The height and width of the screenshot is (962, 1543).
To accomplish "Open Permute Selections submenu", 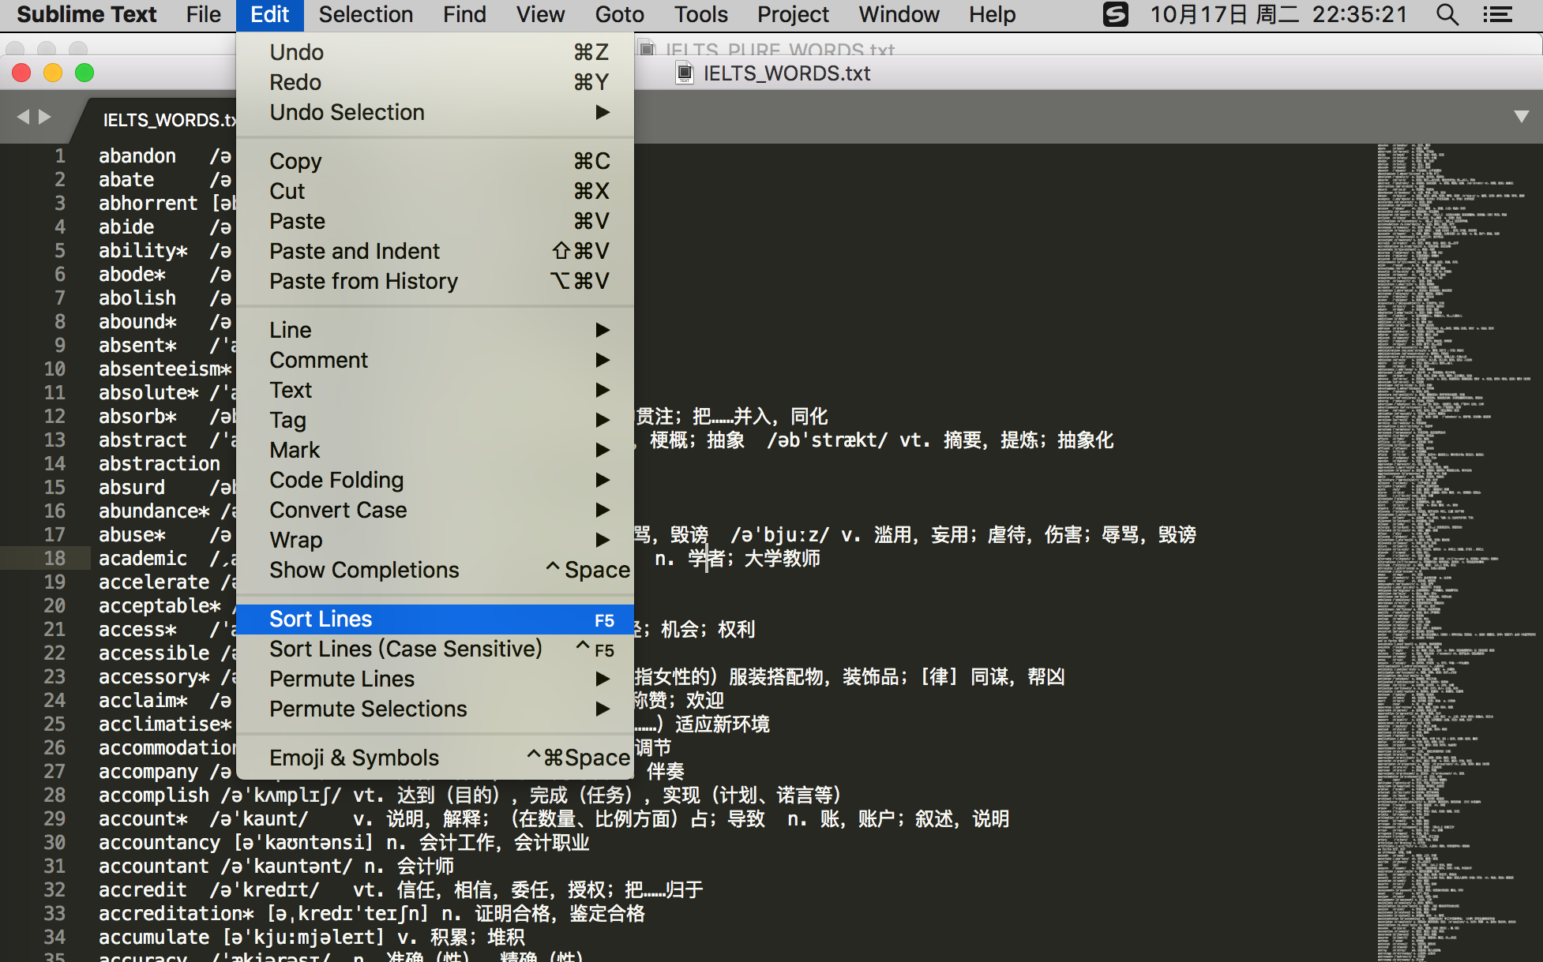I will click(x=435, y=709).
